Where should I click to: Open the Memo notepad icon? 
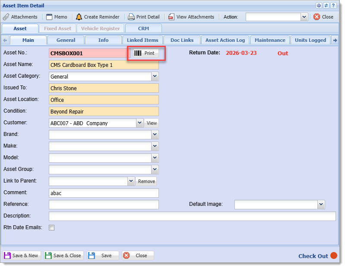click(49, 17)
